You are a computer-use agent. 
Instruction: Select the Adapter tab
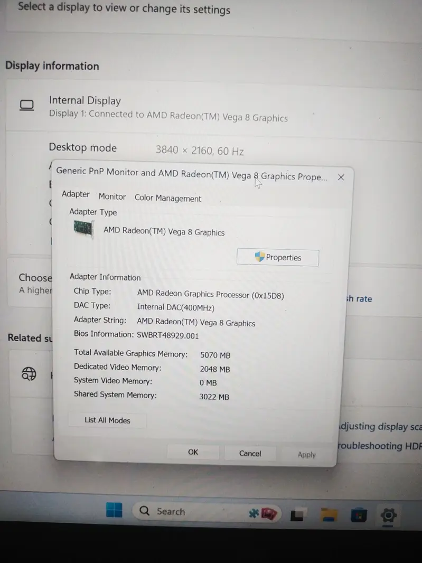coord(76,194)
